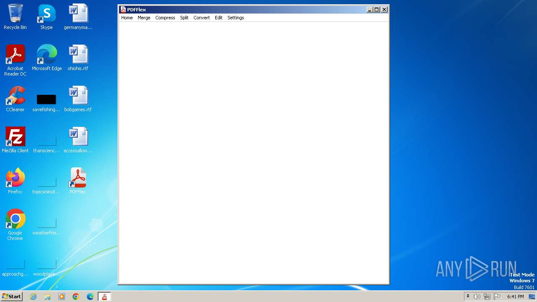Open the network status tray icon
The image size is (537, 302).
point(487,297)
